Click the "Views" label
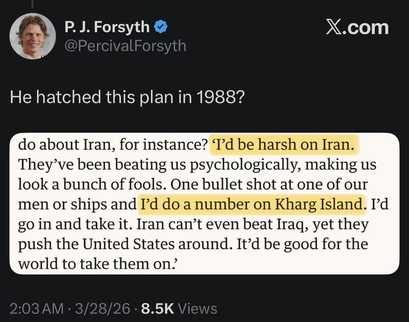The height and width of the screenshot is (322, 409). tap(197, 309)
